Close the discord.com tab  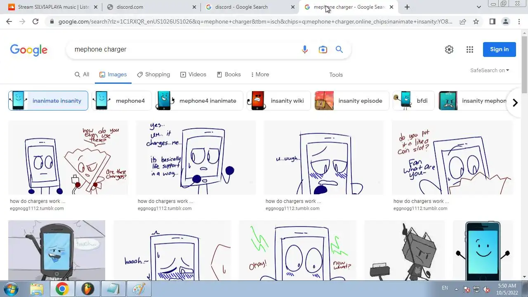(194, 7)
